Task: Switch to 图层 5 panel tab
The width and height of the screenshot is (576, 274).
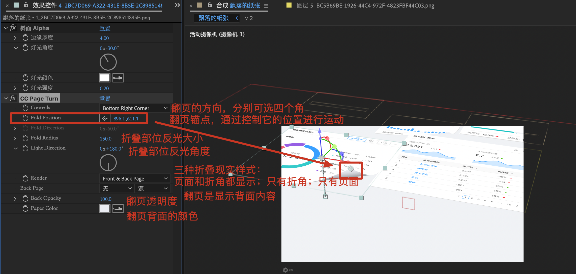Action: 365,6
